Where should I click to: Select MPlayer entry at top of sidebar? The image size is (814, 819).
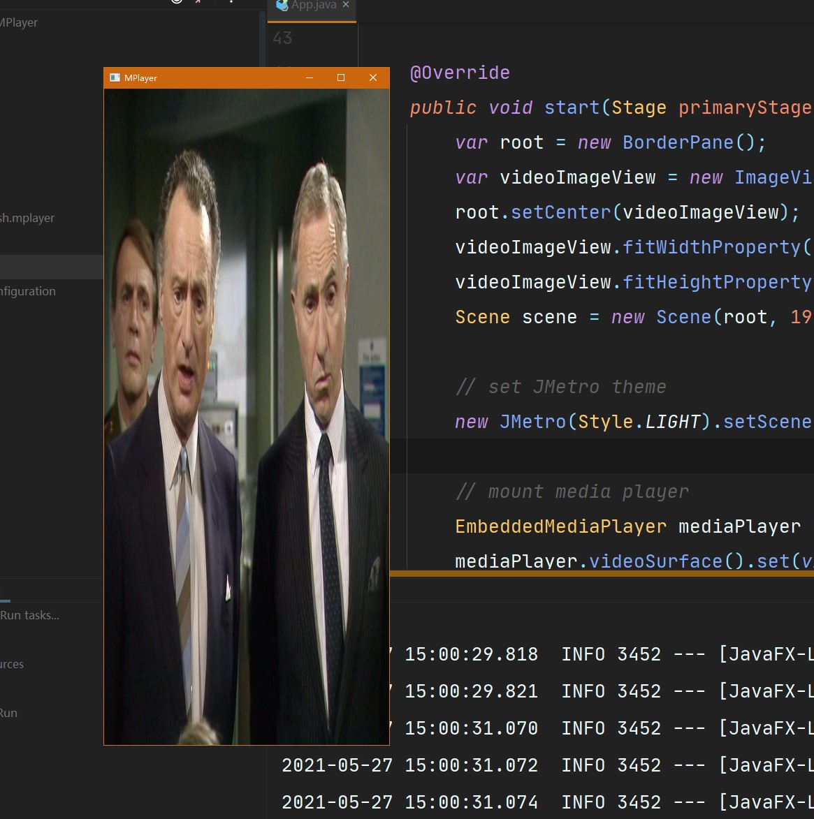point(19,22)
